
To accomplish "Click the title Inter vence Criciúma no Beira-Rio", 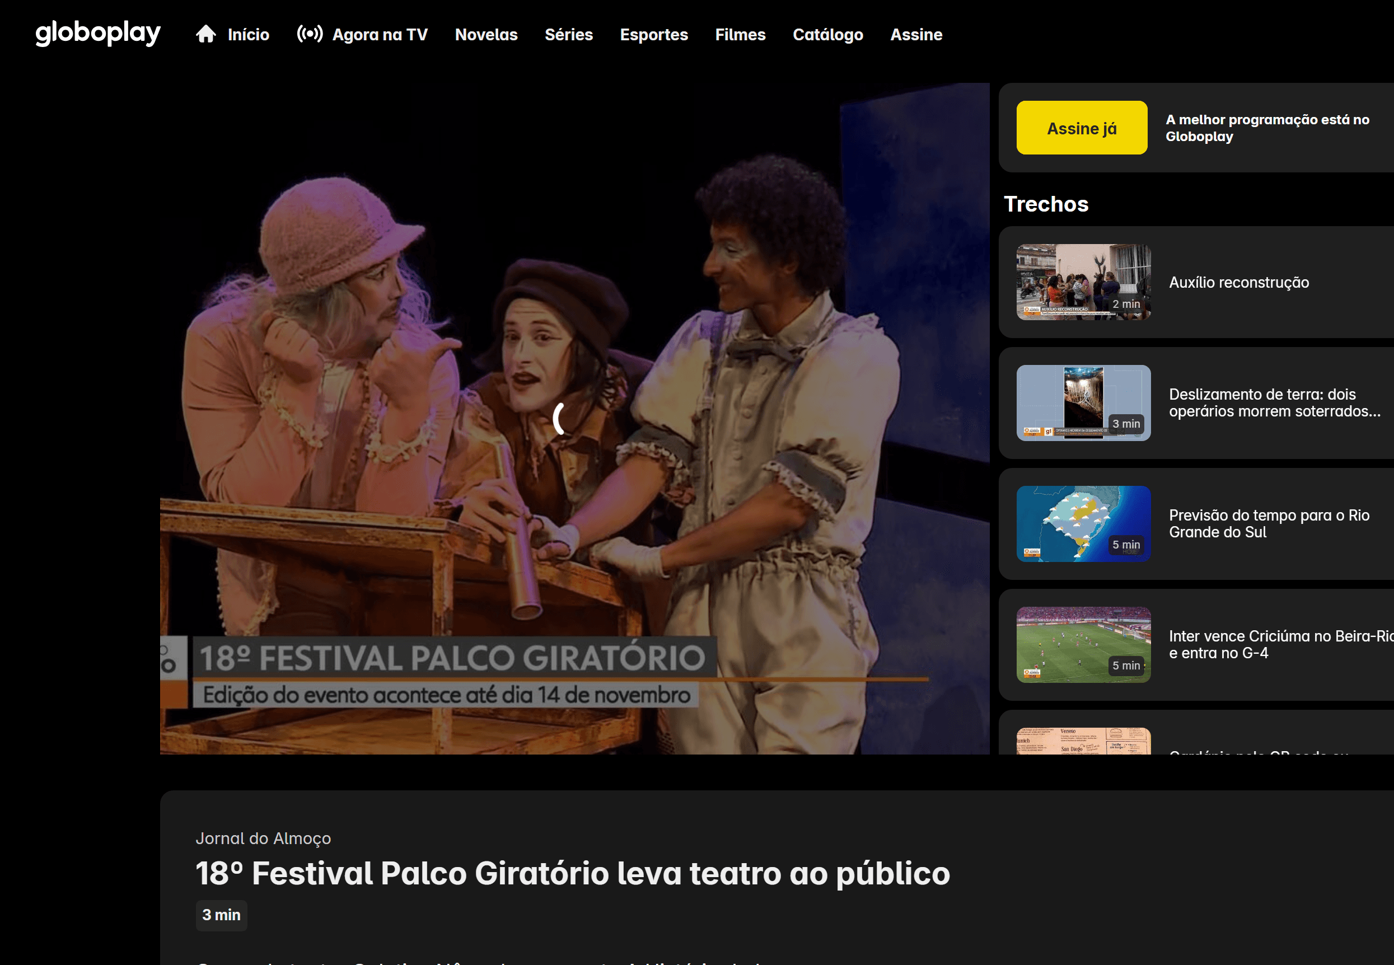I will coord(1281,644).
